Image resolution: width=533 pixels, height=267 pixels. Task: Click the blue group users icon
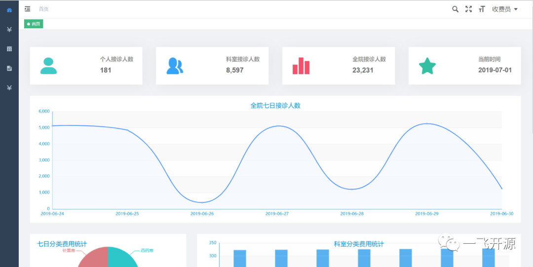pyautogui.click(x=175, y=66)
